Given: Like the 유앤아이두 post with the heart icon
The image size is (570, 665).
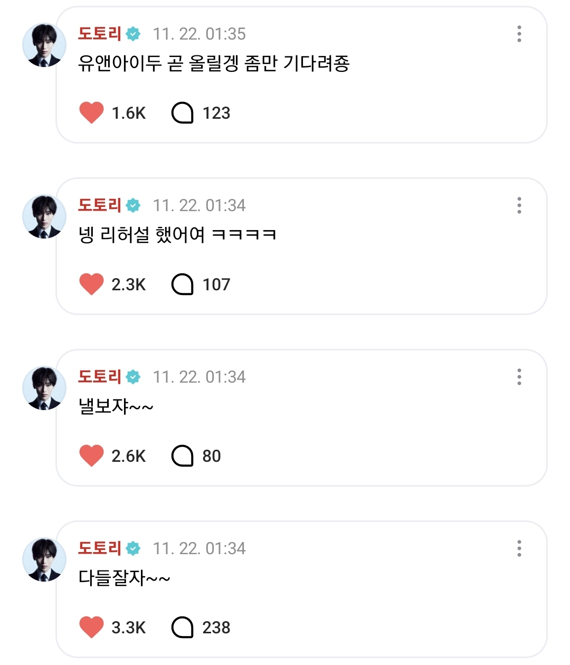Looking at the screenshot, I should (91, 113).
